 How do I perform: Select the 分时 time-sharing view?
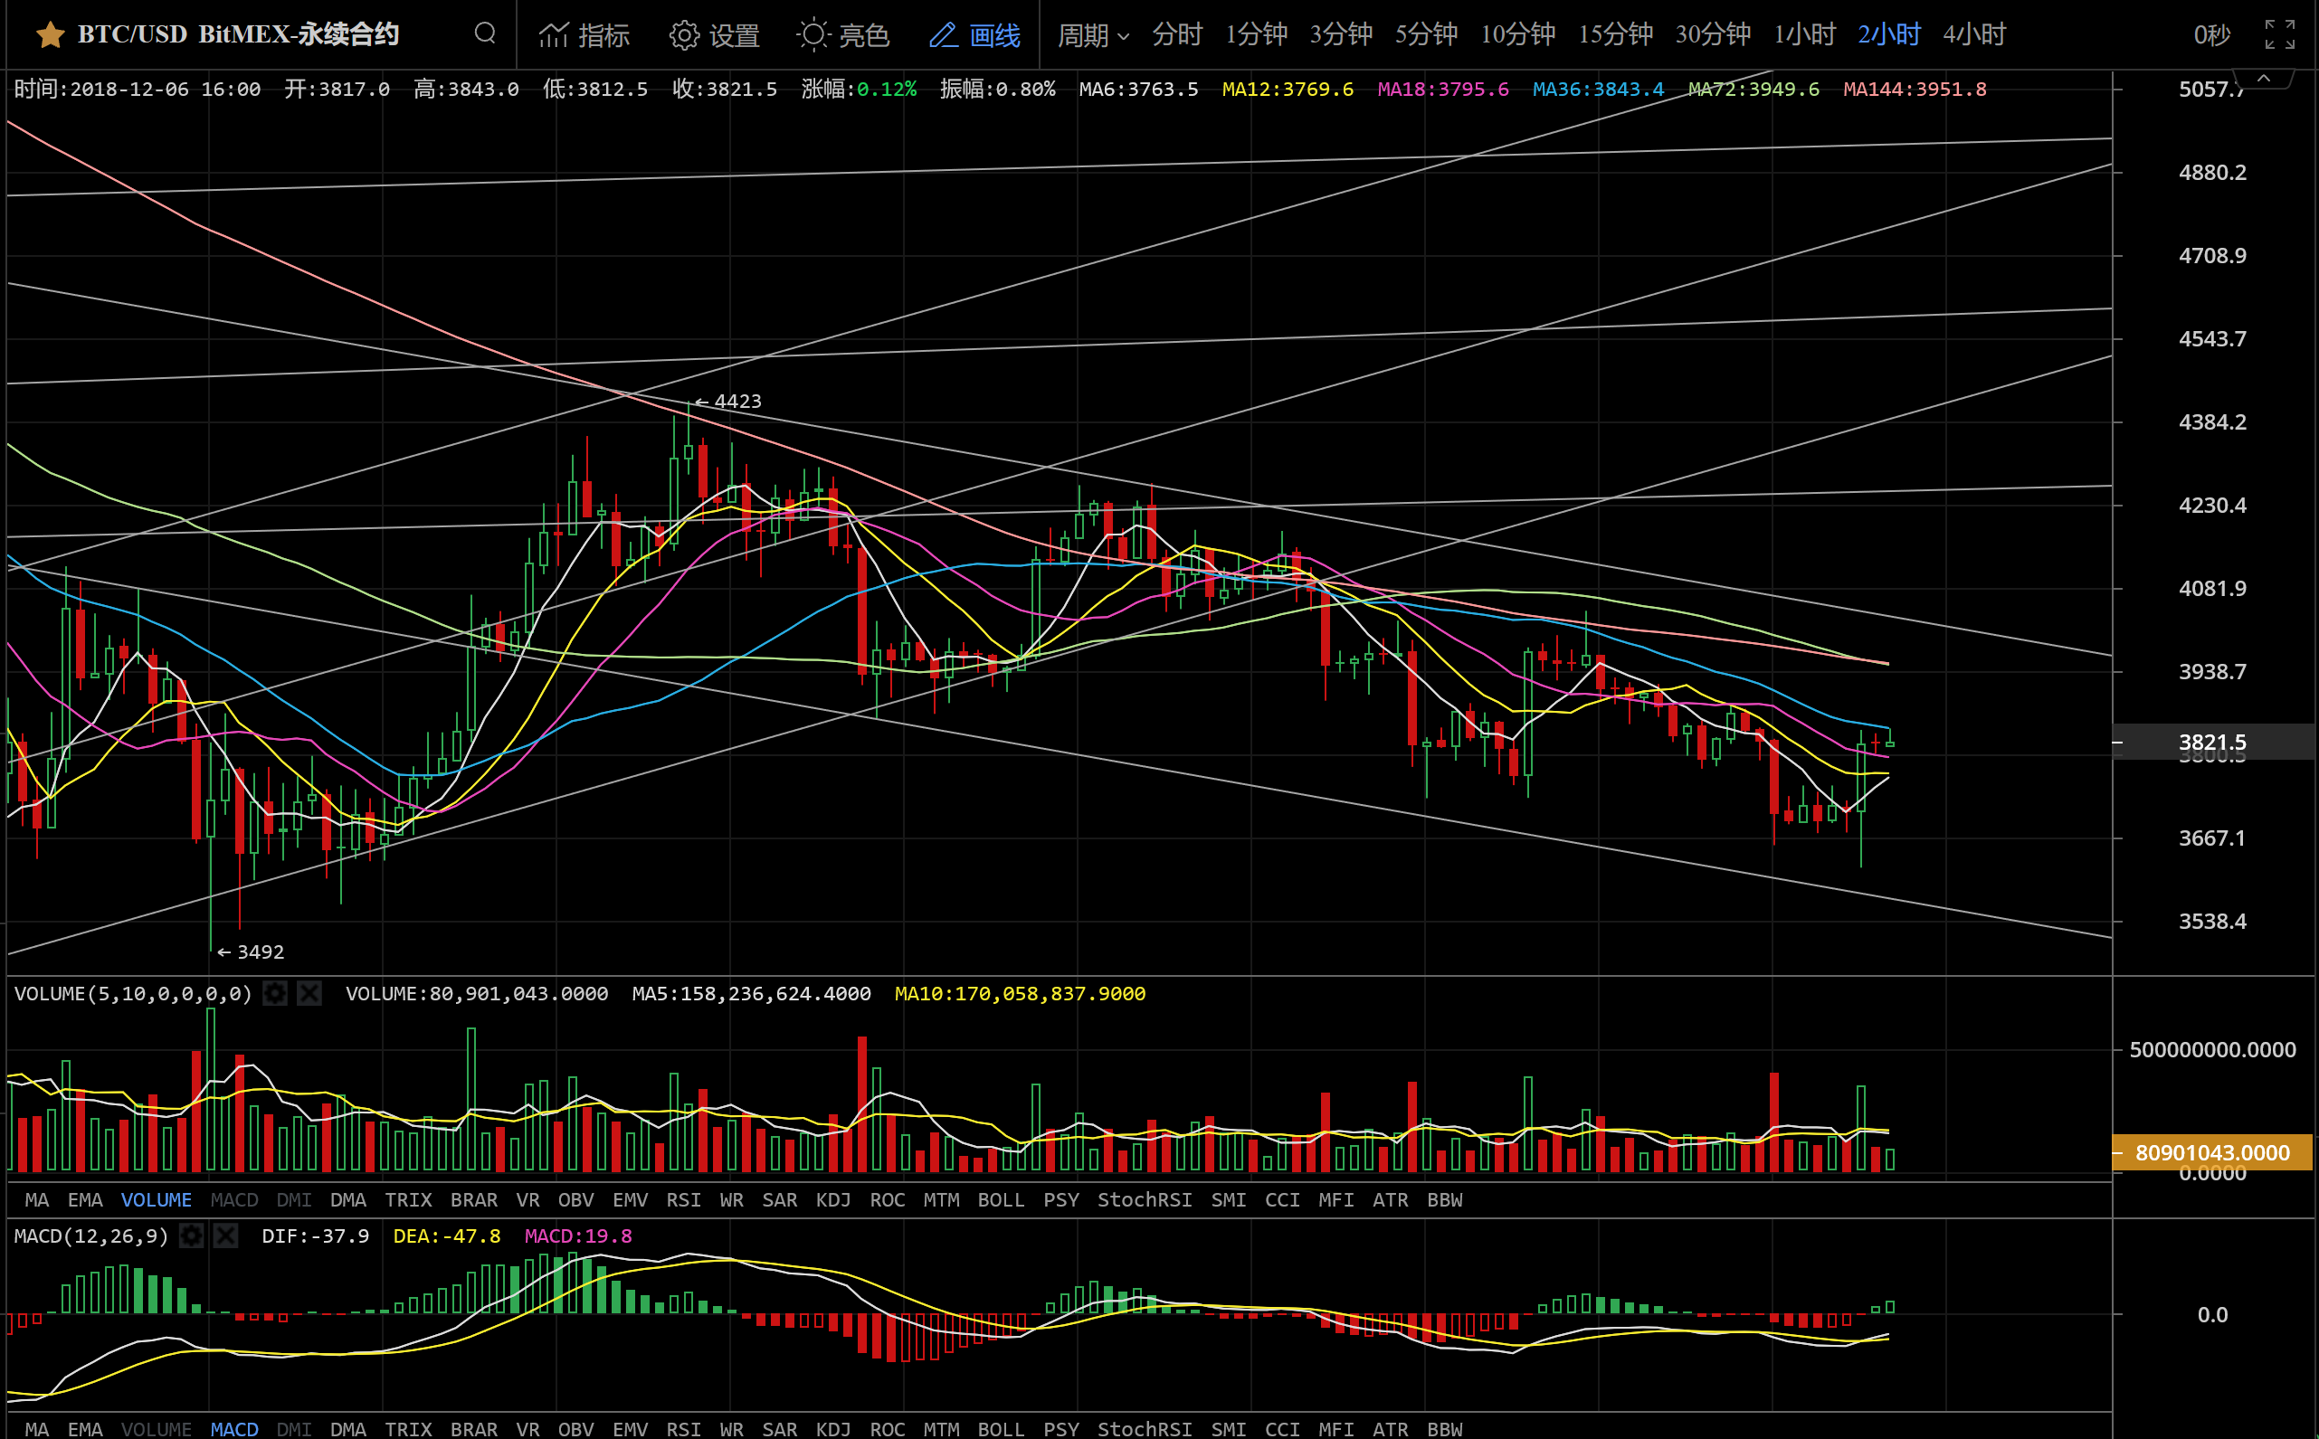coord(1177,35)
